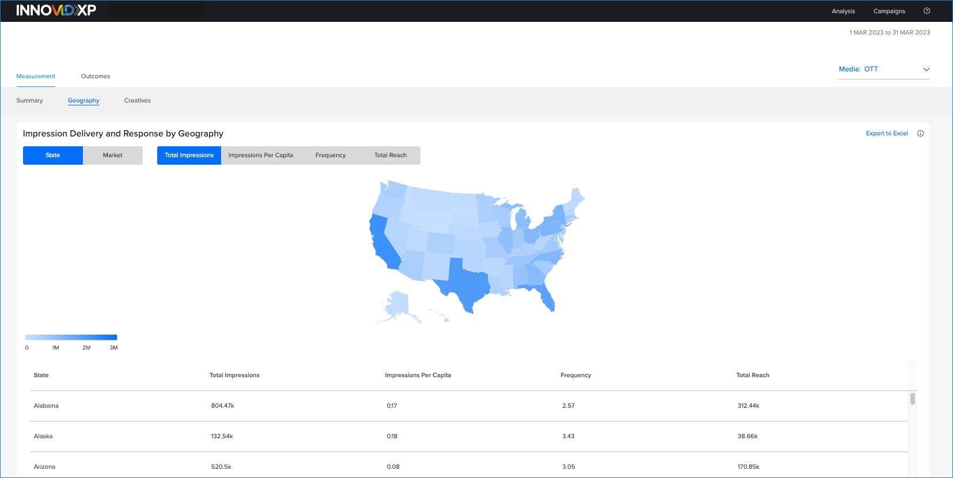Image resolution: width=953 pixels, height=478 pixels.
Task: Click the 312.44k total reach value
Action: (749, 406)
